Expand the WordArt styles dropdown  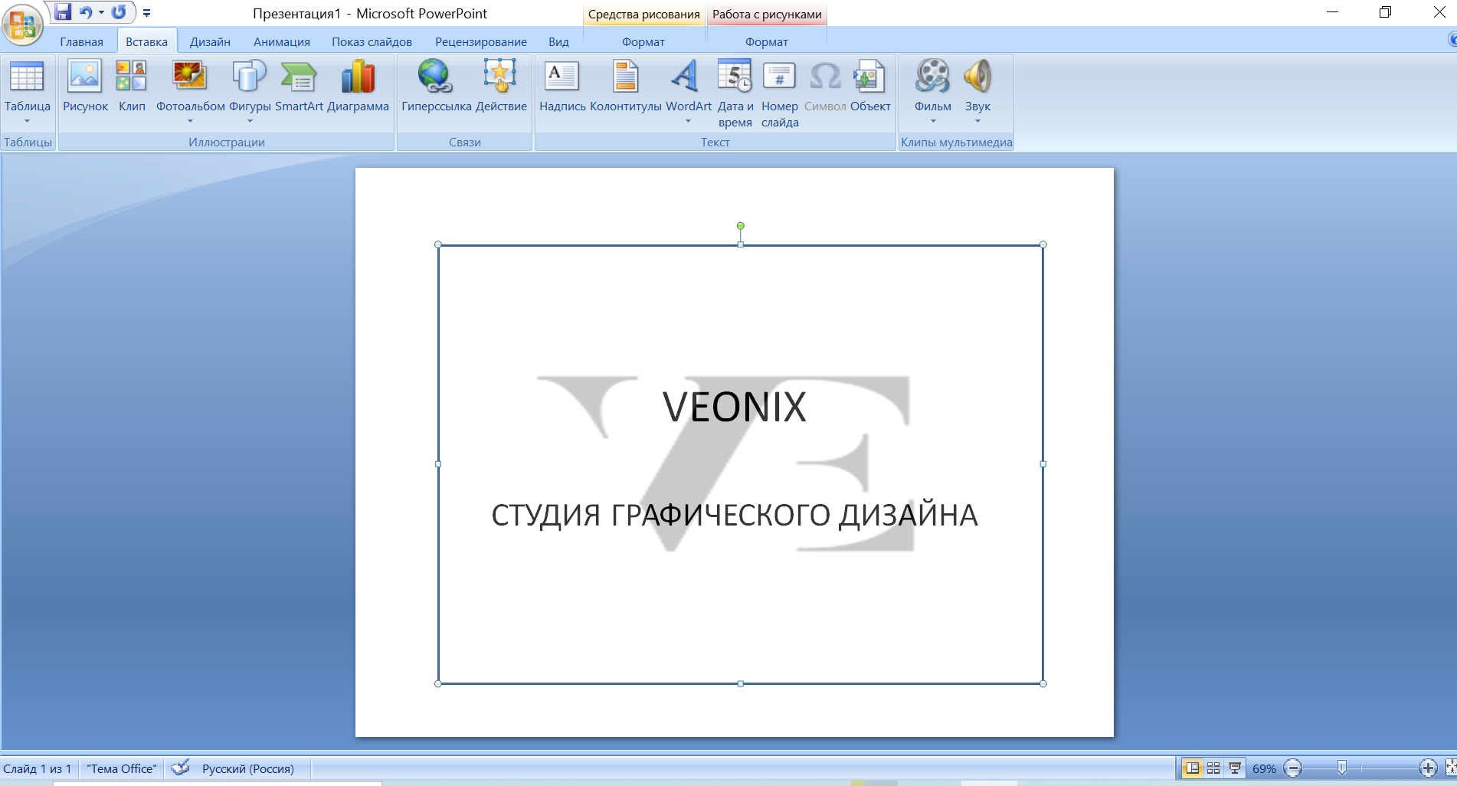tap(688, 121)
